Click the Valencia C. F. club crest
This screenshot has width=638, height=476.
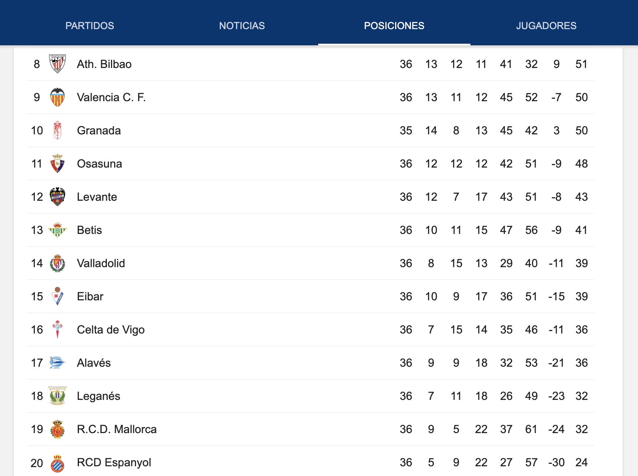tap(57, 97)
